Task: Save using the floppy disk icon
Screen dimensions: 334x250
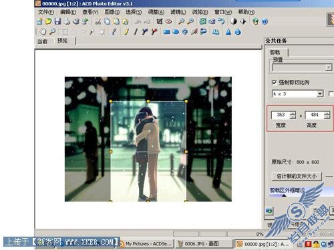Action: 57,21
